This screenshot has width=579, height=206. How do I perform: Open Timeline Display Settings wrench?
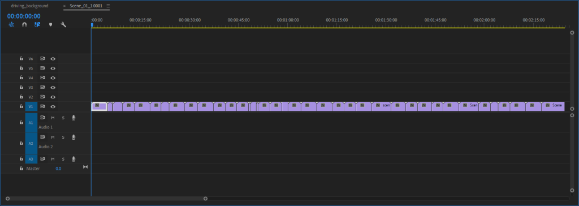point(63,25)
